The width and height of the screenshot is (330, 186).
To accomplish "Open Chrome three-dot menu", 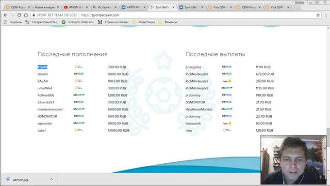I will click(x=326, y=15).
